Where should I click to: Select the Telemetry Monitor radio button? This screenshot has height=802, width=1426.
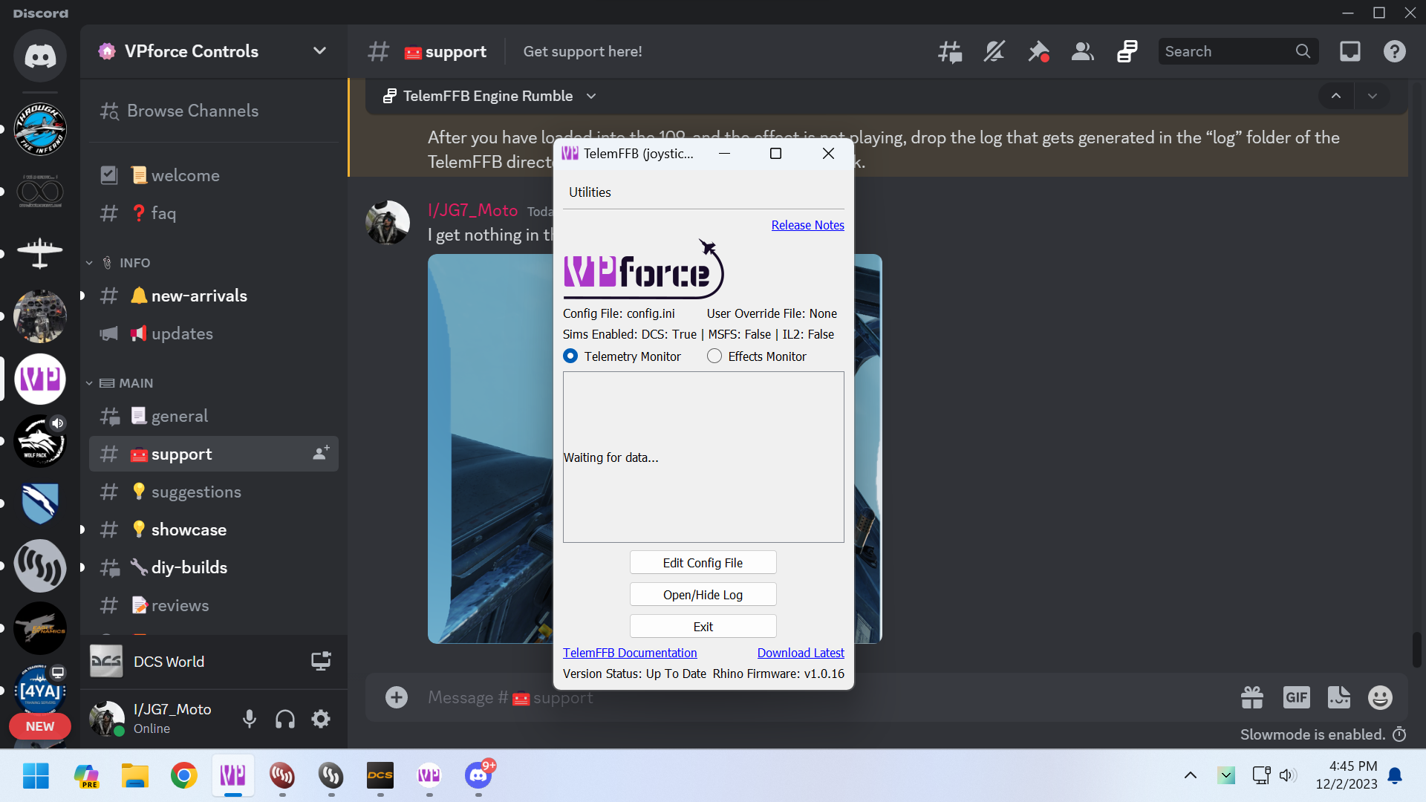click(570, 356)
